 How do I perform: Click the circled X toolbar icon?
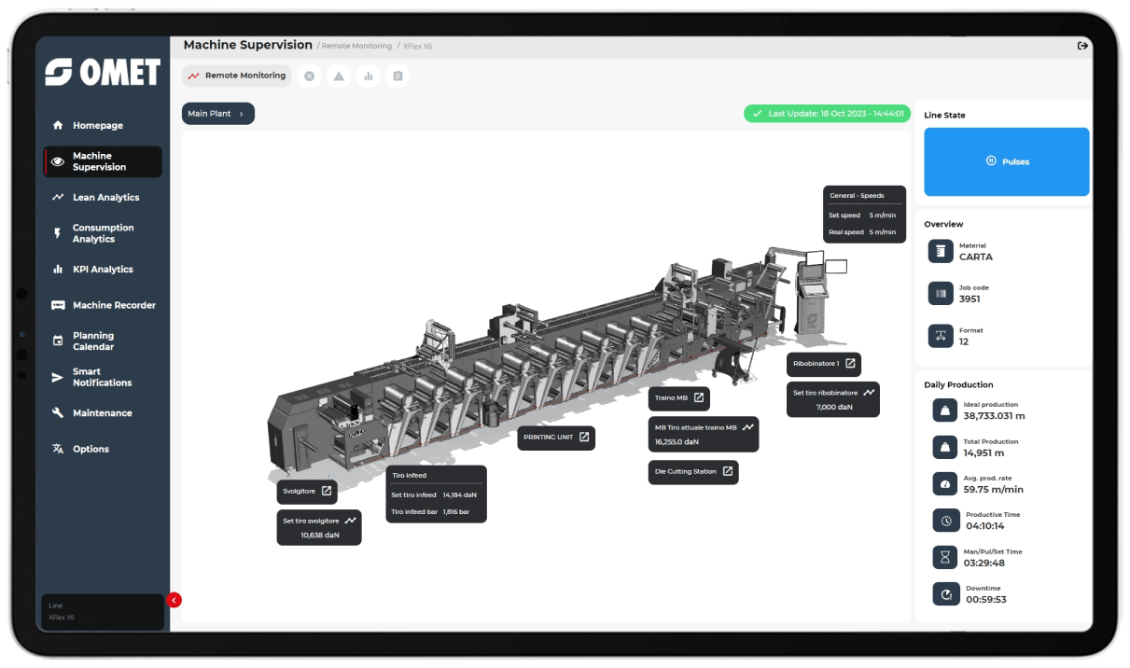point(310,77)
